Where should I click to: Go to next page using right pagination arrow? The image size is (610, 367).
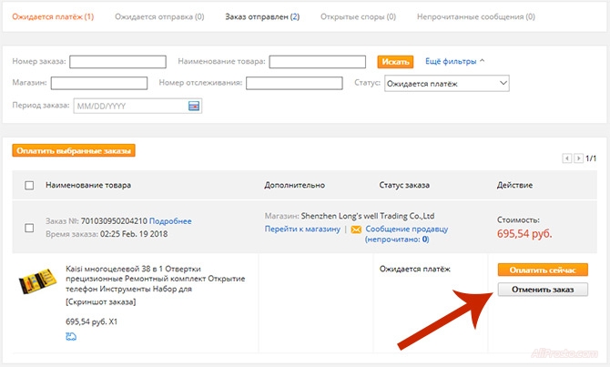578,158
